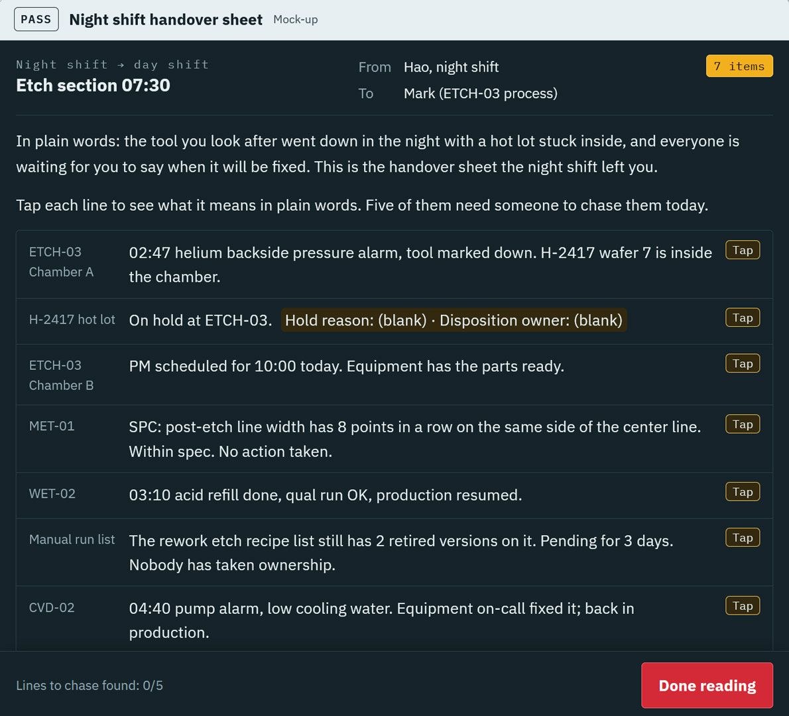Tap button for MET-01 SPC line
The image size is (789, 716).
pos(742,424)
